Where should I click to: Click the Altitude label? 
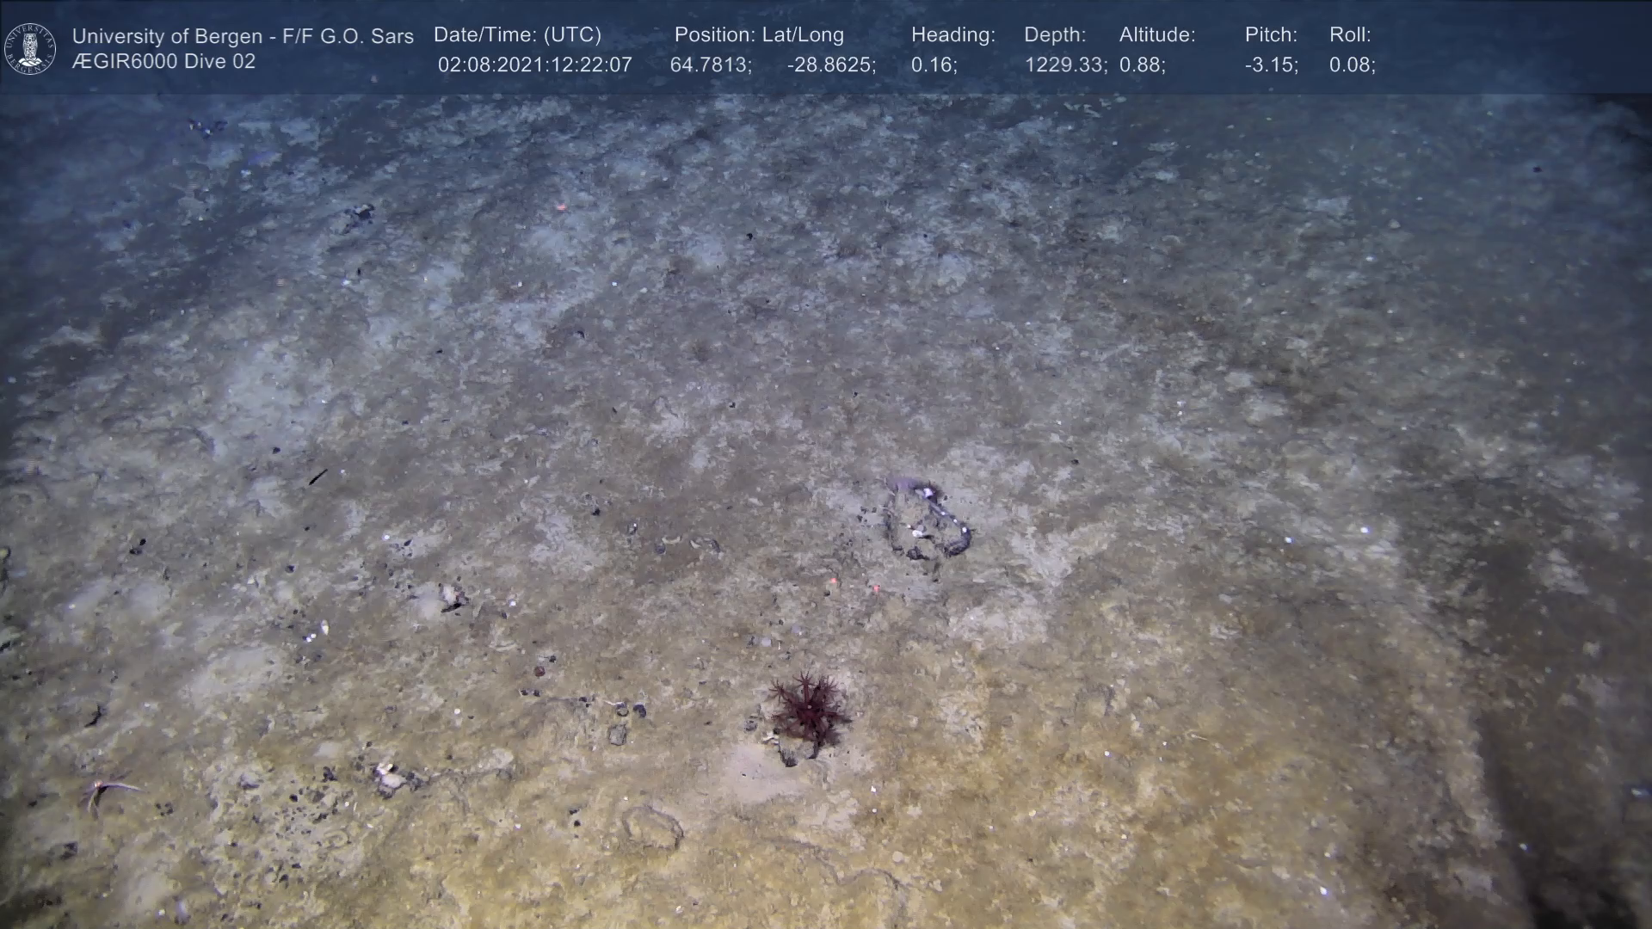(x=1157, y=35)
